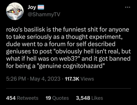Click the May 4, 2023 date
Viewport: 137px width, 105px height.
click(x=45, y=79)
